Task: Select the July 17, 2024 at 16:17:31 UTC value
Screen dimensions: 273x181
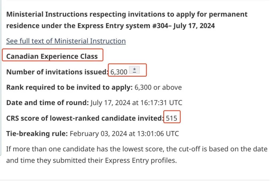Action: point(136,103)
